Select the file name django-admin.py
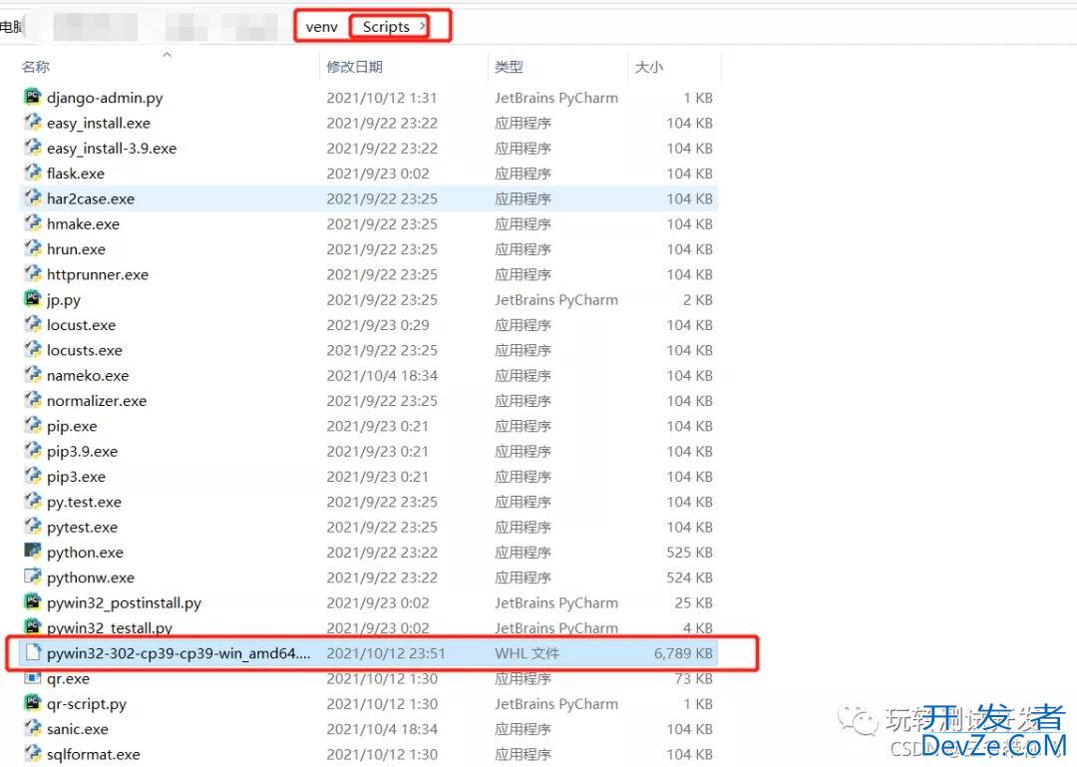This screenshot has height=767, width=1077. [105, 98]
